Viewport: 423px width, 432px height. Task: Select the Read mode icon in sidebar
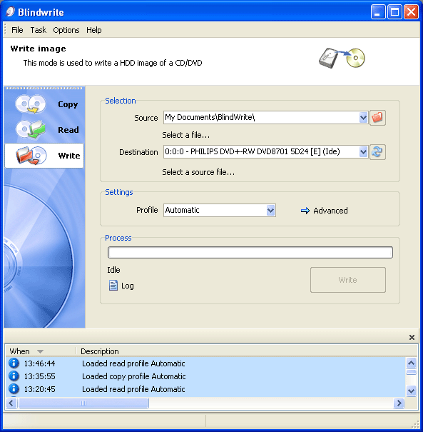coord(30,129)
